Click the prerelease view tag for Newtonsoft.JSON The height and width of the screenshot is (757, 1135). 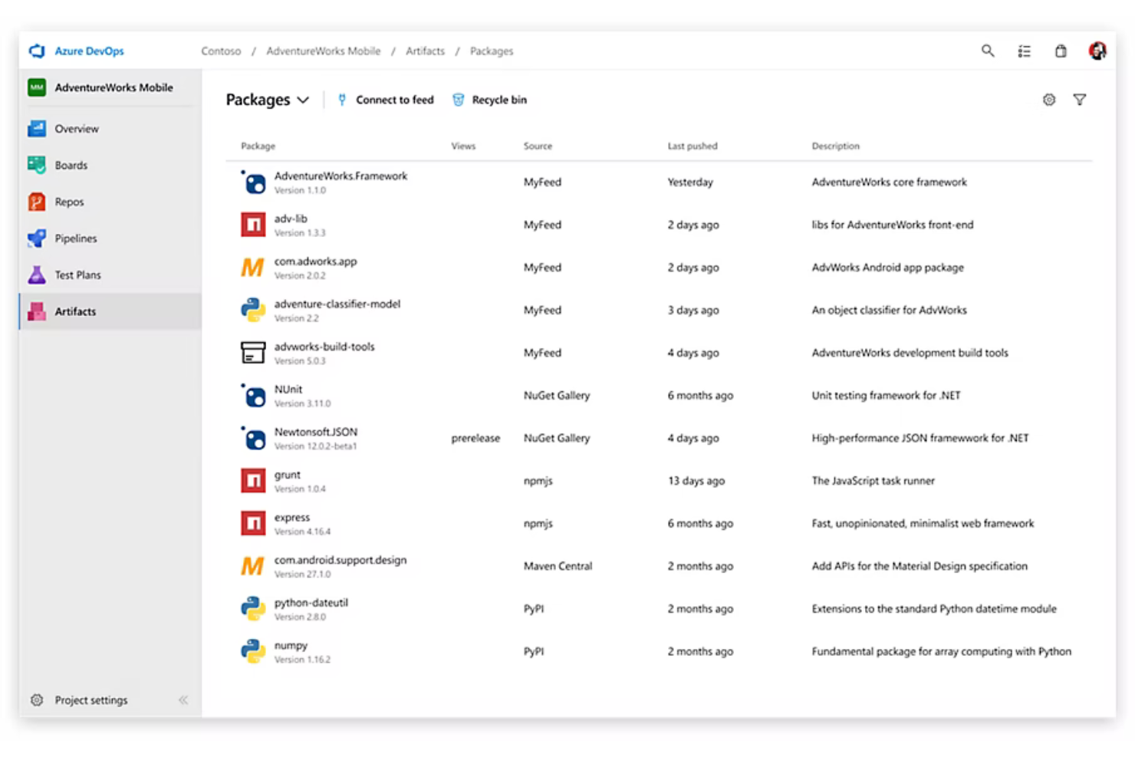pyautogui.click(x=475, y=439)
